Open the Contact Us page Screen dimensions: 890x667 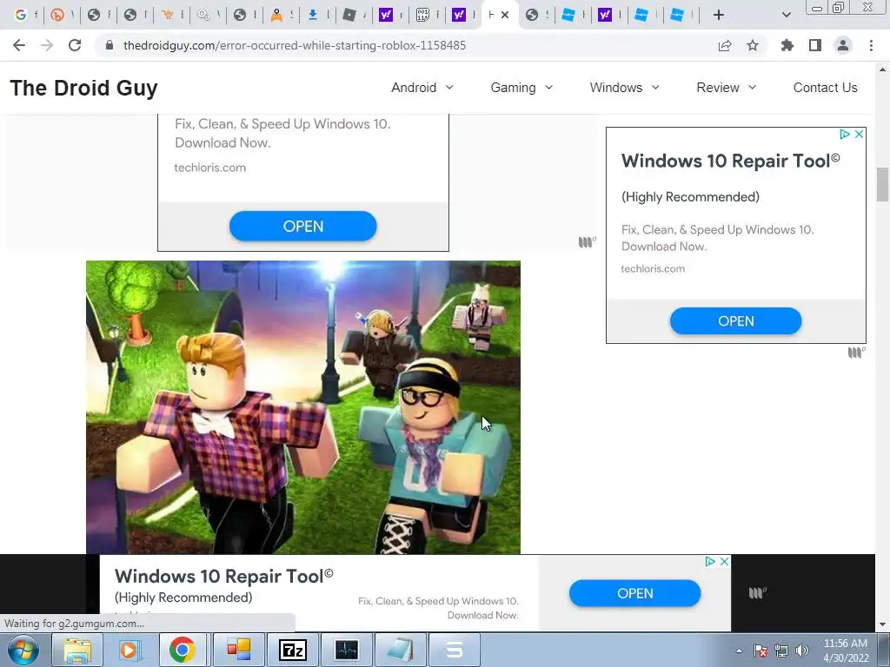(826, 88)
